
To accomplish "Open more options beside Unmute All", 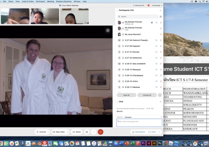I will (160, 95).
